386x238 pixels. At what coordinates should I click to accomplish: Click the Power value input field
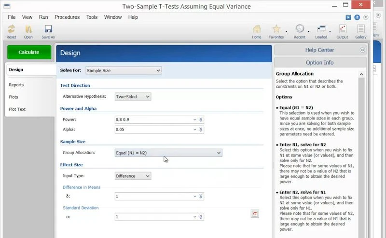point(154,119)
